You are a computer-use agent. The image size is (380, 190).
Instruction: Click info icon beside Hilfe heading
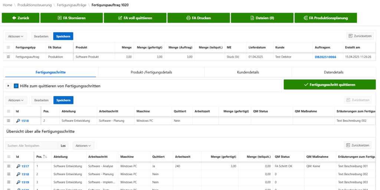click(16, 86)
